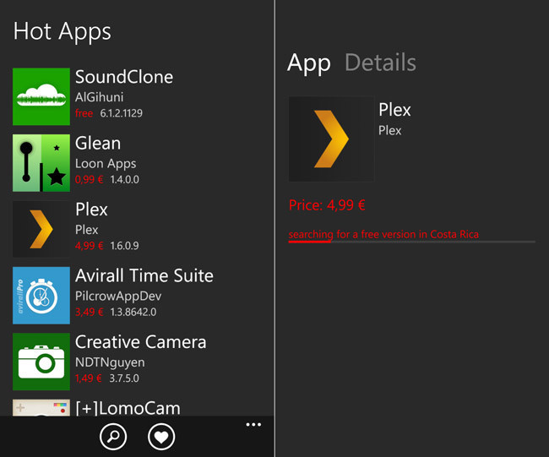
Task: Click Plex's 4,99 € list price
Action: pos(89,246)
